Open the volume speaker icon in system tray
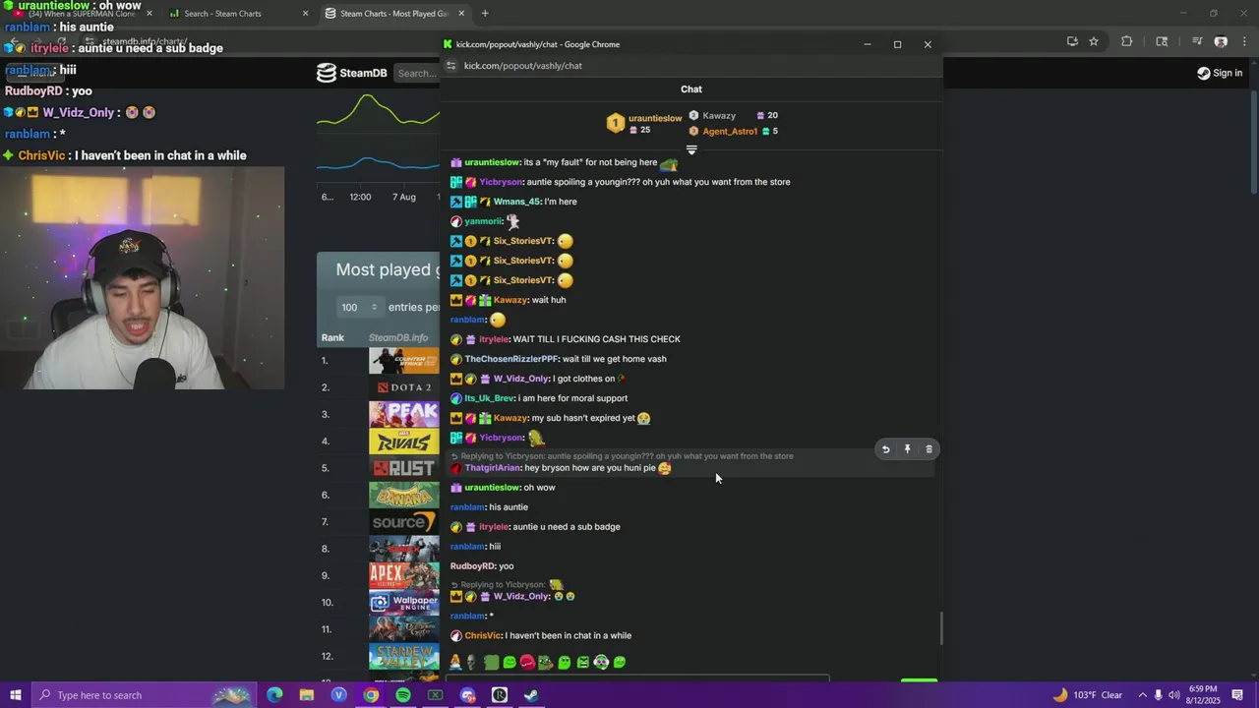 (x=1174, y=695)
